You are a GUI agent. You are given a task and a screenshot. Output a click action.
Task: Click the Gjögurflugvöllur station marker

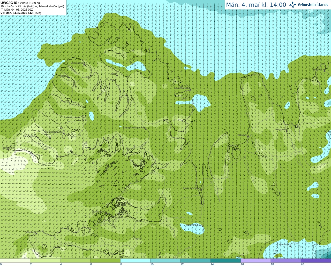[x=190, y=90]
